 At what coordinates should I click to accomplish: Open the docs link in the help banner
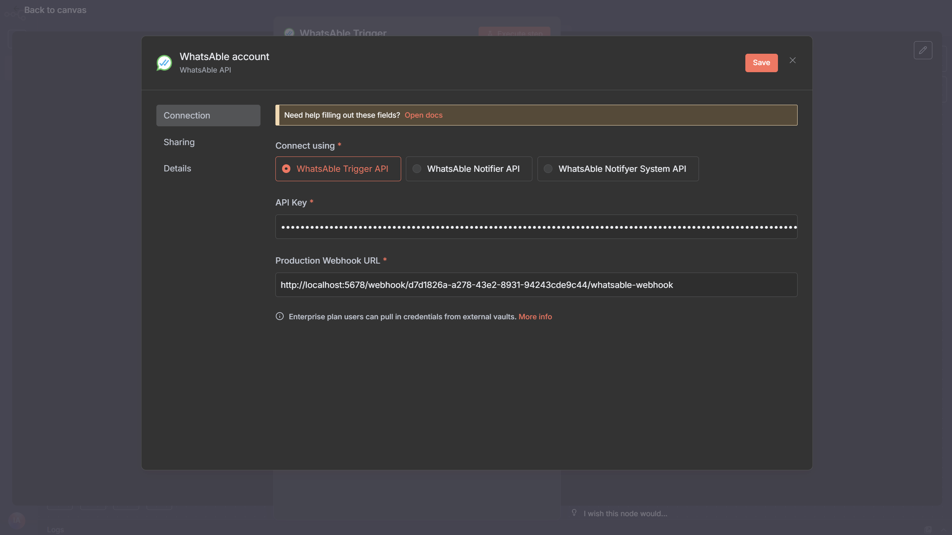[423, 115]
